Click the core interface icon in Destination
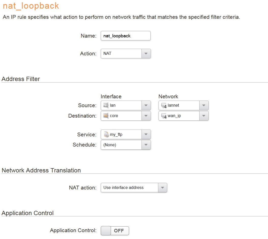Screen dimensions: 268x239 106,116
